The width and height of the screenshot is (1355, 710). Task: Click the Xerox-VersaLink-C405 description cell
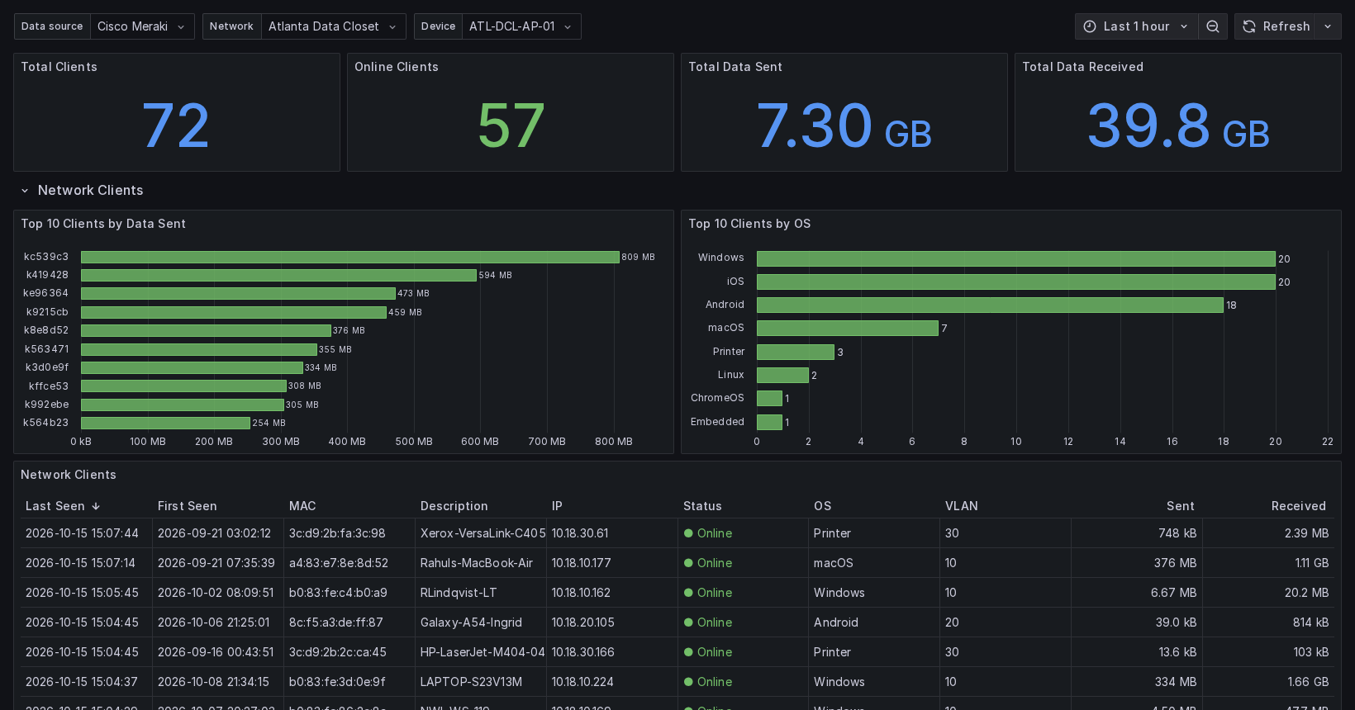(x=483, y=533)
